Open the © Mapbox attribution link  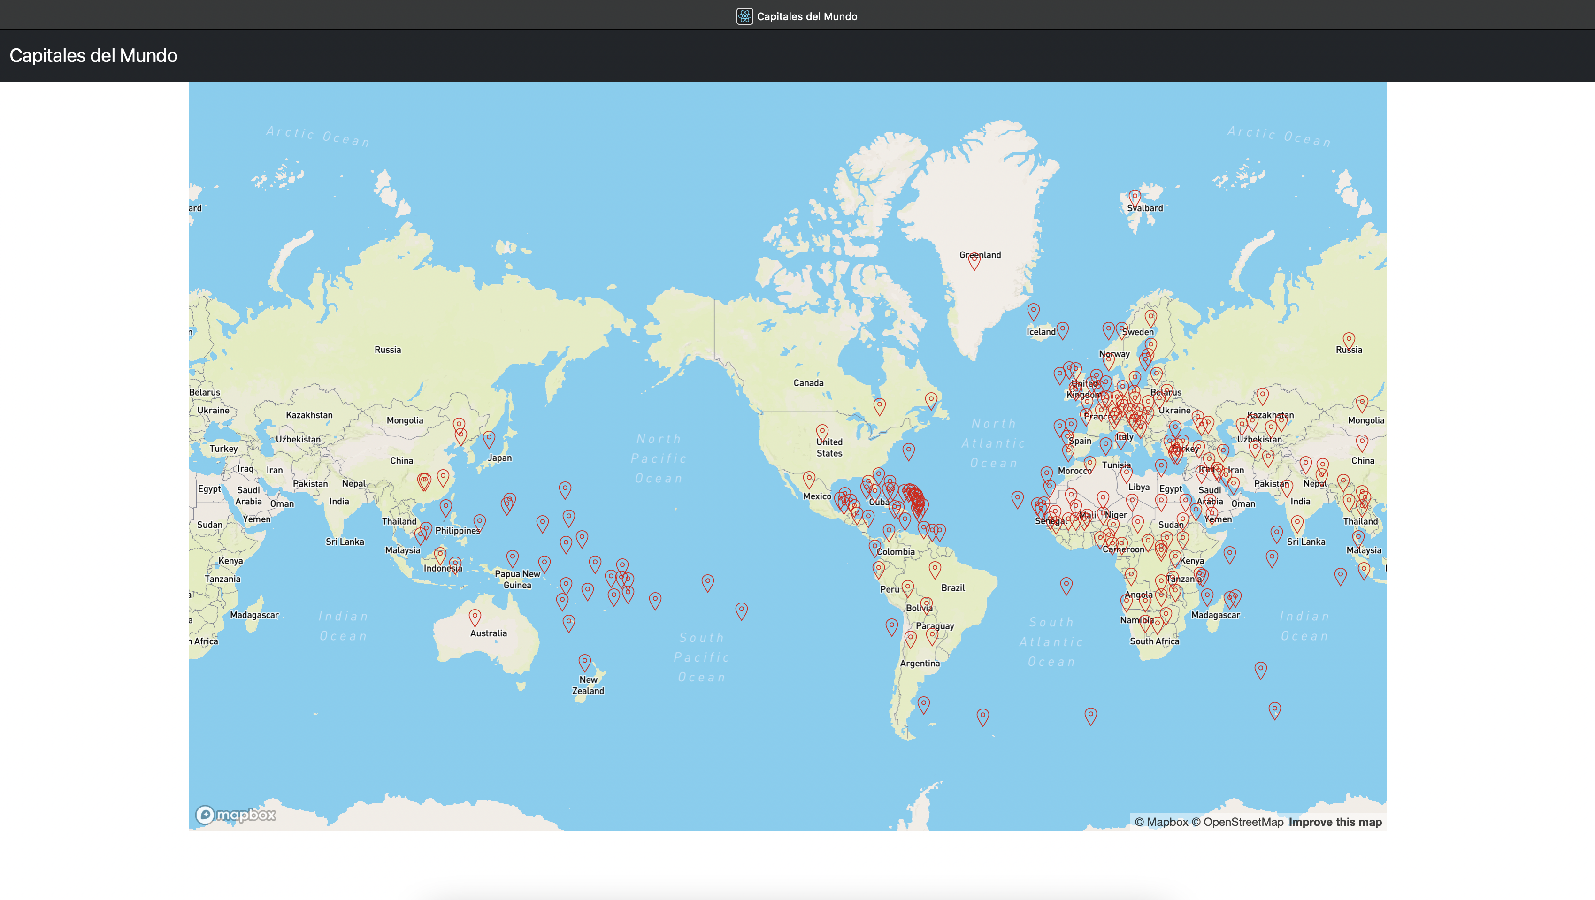1161,822
